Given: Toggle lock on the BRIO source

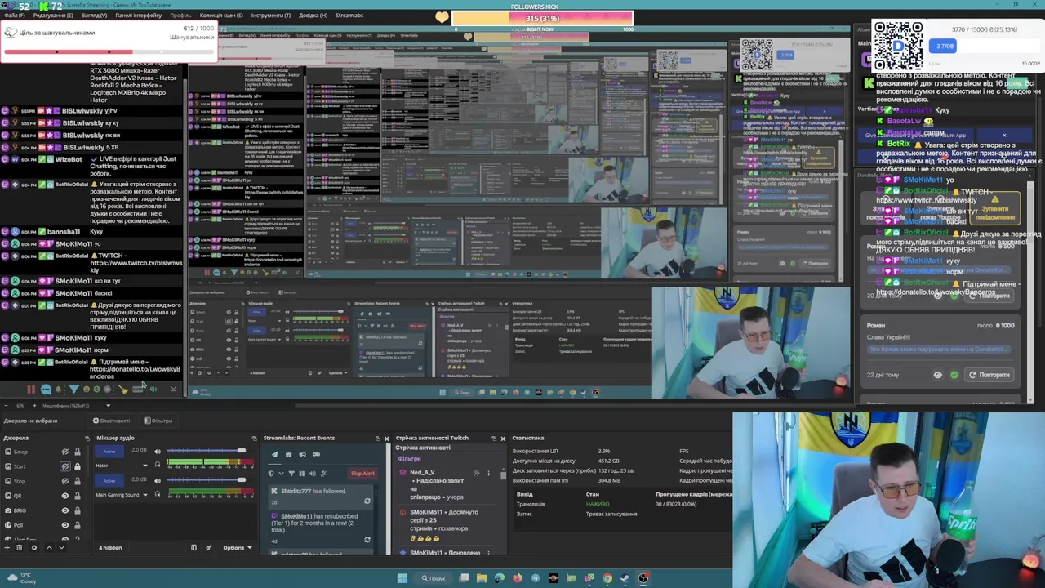Looking at the screenshot, I should [78, 510].
